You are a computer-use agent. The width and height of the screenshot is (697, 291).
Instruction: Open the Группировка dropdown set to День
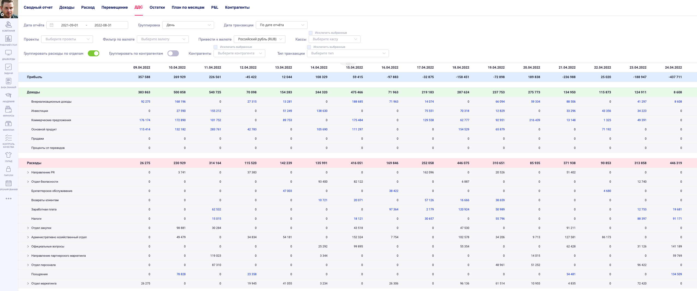tap(188, 25)
